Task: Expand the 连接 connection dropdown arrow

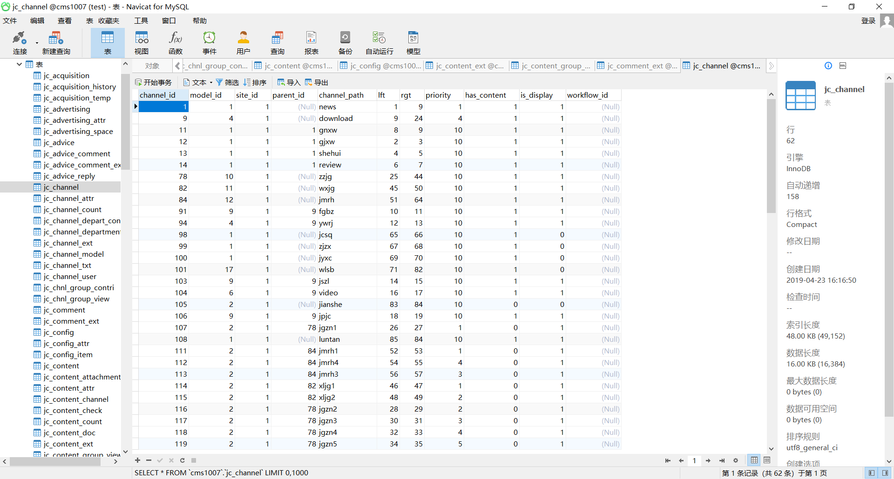Action: tap(37, 43)
